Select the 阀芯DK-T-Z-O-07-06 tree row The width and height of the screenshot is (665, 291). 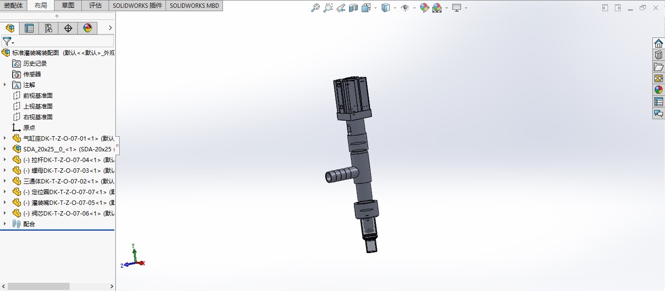pyautogui.click(x=63, y=213)
